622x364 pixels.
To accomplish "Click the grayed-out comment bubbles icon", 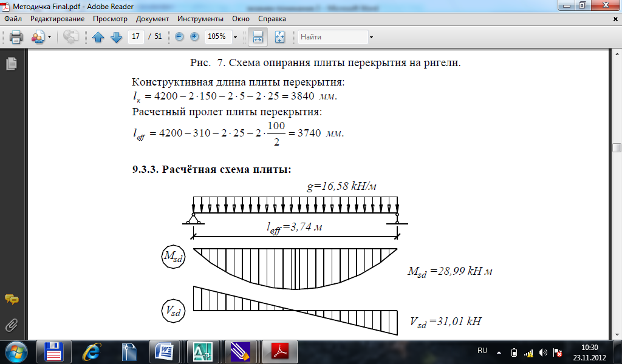I will [70, 37].
